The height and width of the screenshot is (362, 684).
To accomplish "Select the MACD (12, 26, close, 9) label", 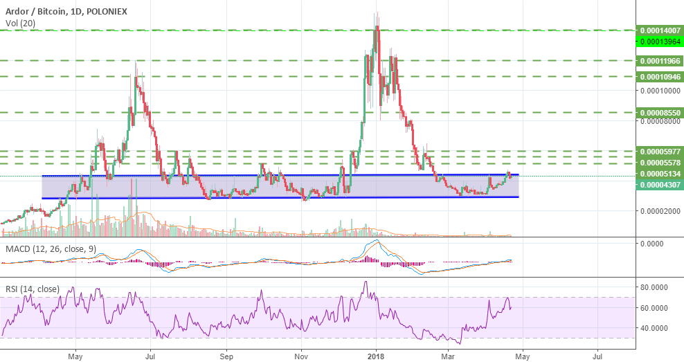I will click(51, 249).
